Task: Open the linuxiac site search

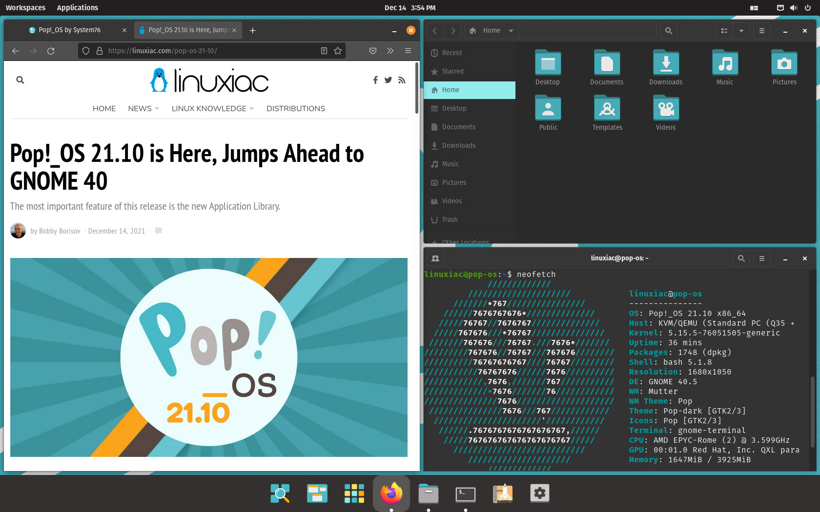Action: coord(20,80)
